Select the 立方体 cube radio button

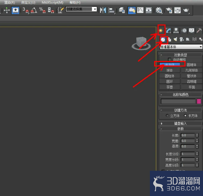(167, 116)
